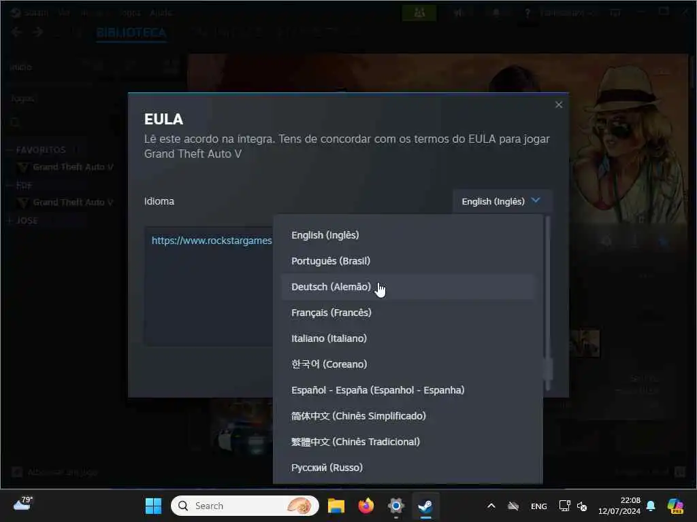Select Chinês Tradicional option
Screen dimensions: 697x522
(x=408, y=441)
